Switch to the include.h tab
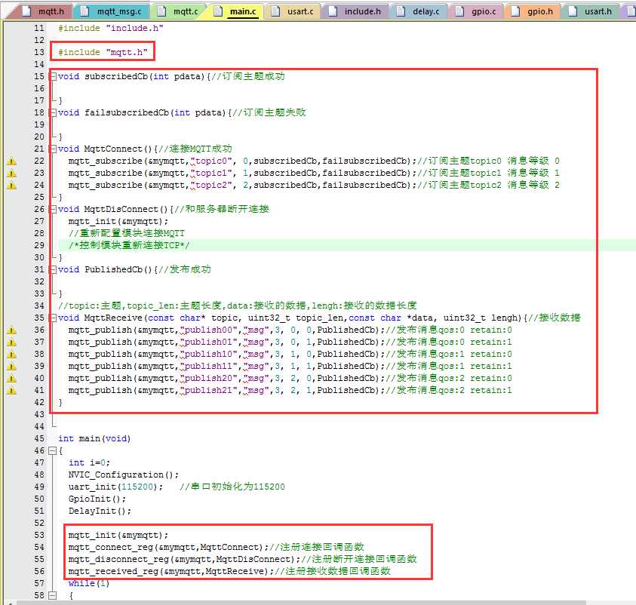The image size is (636, 605). pyautogui.click(x=355, y=11)
